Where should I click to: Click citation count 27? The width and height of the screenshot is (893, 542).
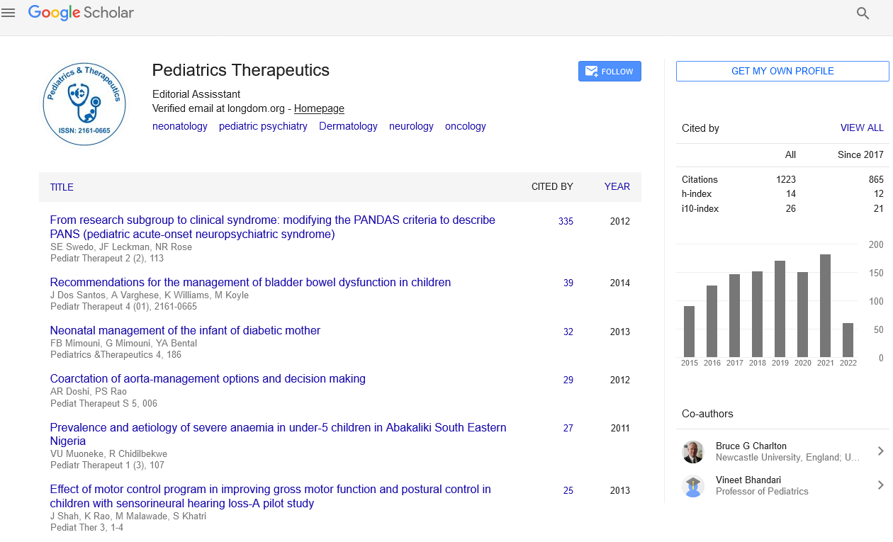(568, 428)
